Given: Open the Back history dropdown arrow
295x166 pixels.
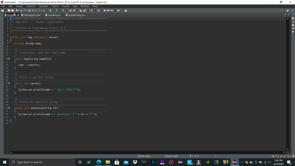Looking at the screenshot, I should click(115, 11).
